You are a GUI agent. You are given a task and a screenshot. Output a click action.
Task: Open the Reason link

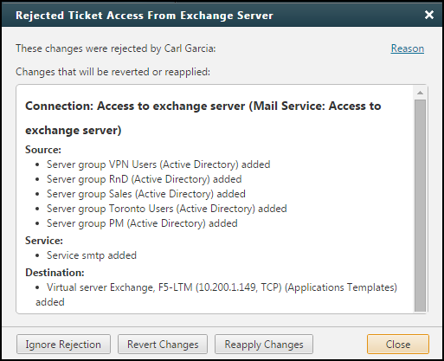pyautogui.click(x=408, y=48)
